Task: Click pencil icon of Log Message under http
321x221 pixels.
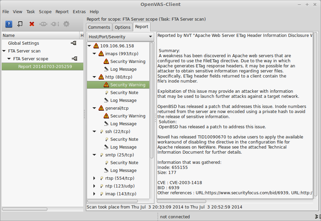Action: coord(106,100)
